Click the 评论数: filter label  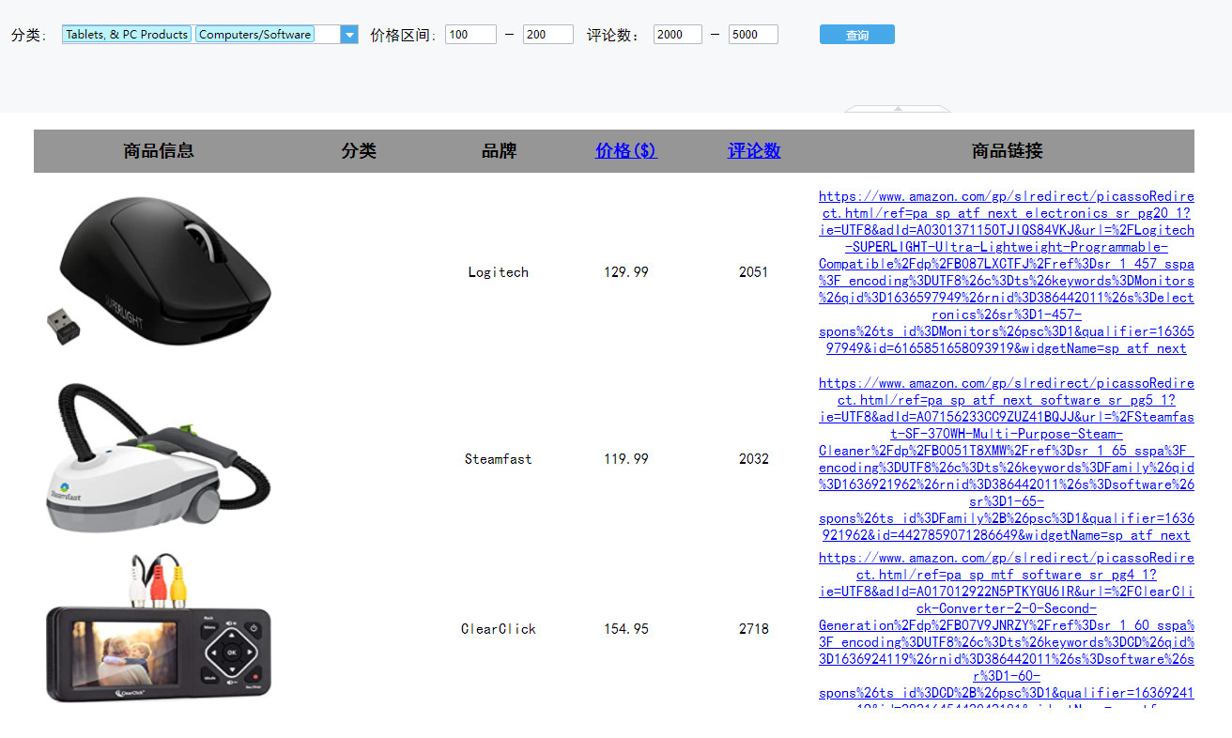pyautogui.click(x=613, y=36)
